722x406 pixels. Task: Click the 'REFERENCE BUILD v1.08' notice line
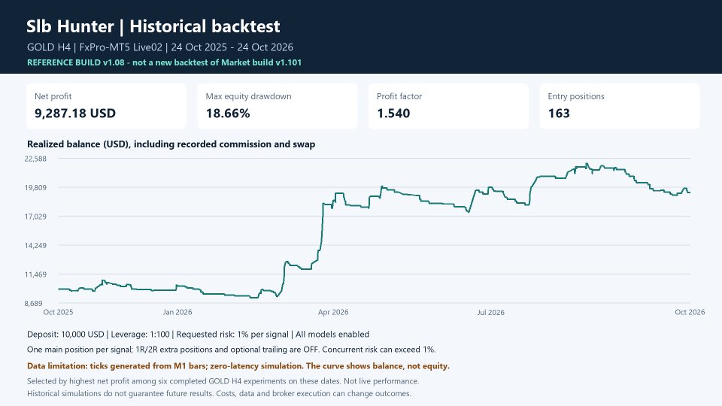click(x=164, y=62)
